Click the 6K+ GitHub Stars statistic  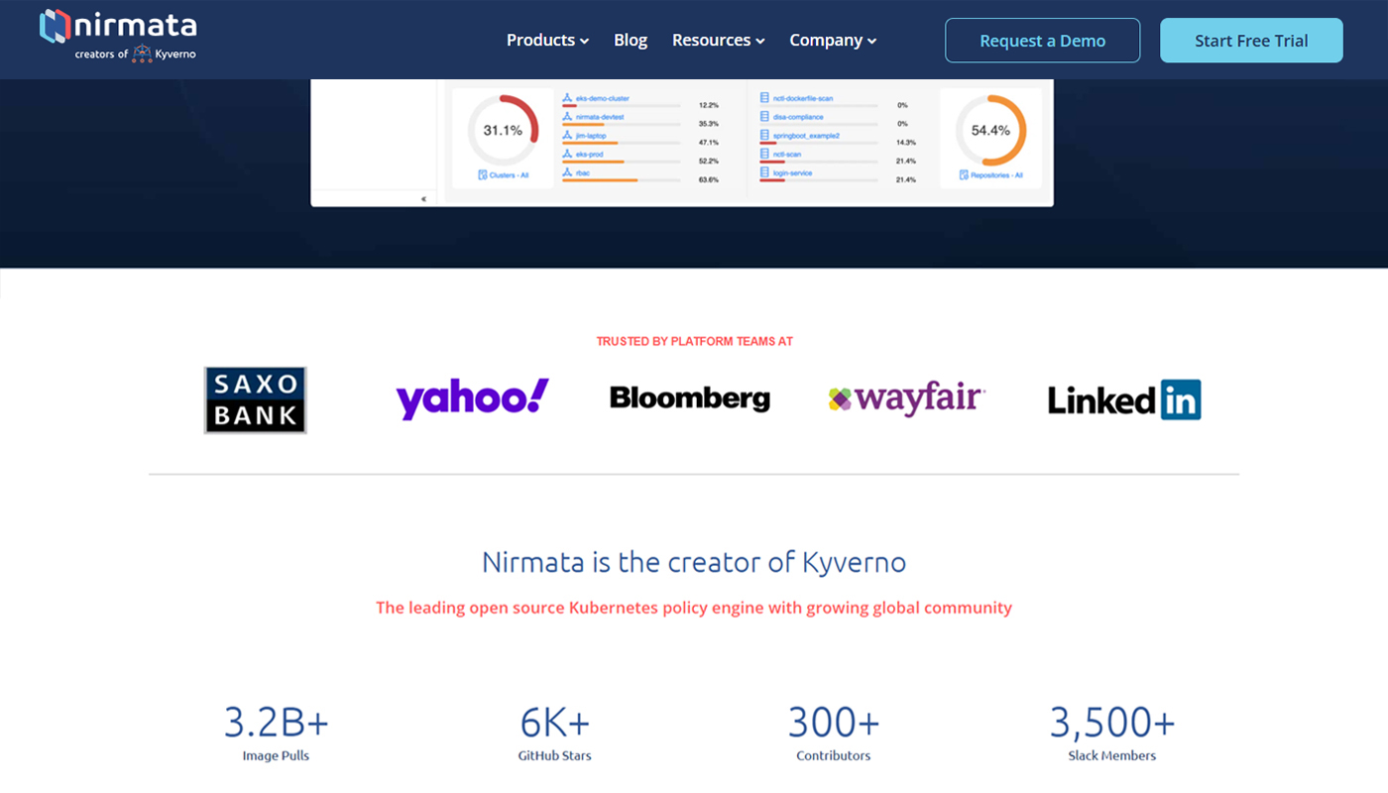click(x=555, y=732)
